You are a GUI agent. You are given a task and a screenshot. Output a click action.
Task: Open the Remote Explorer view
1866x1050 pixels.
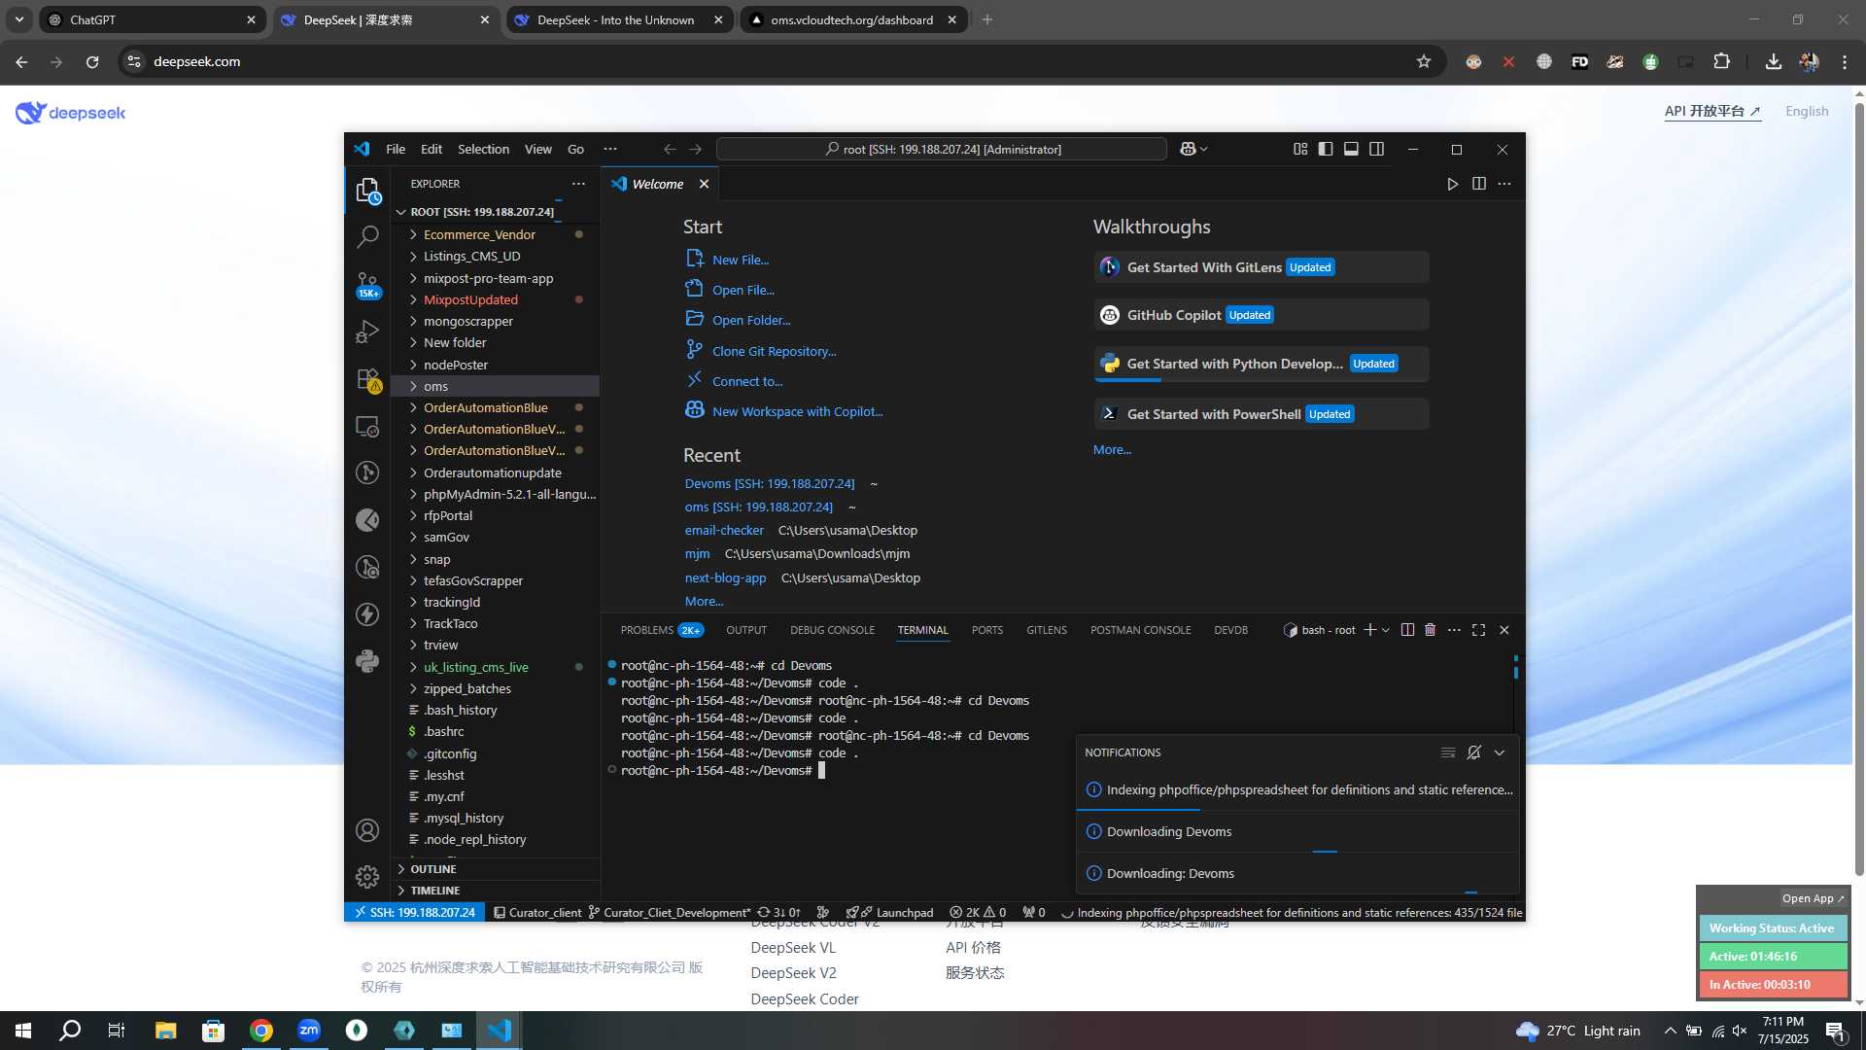pyautogui.click(x=367, y=426)
